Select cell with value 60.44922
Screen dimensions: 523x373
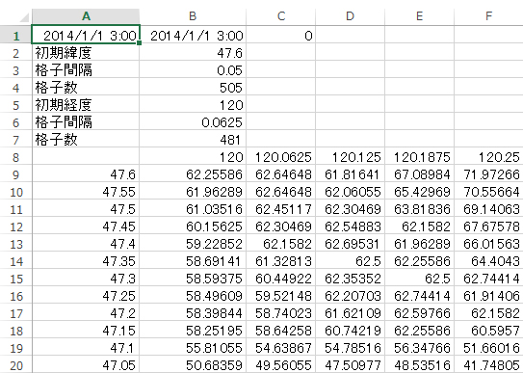pos(281,279)
